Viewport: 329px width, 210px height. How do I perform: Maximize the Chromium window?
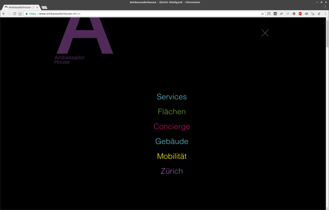(321, 2)
